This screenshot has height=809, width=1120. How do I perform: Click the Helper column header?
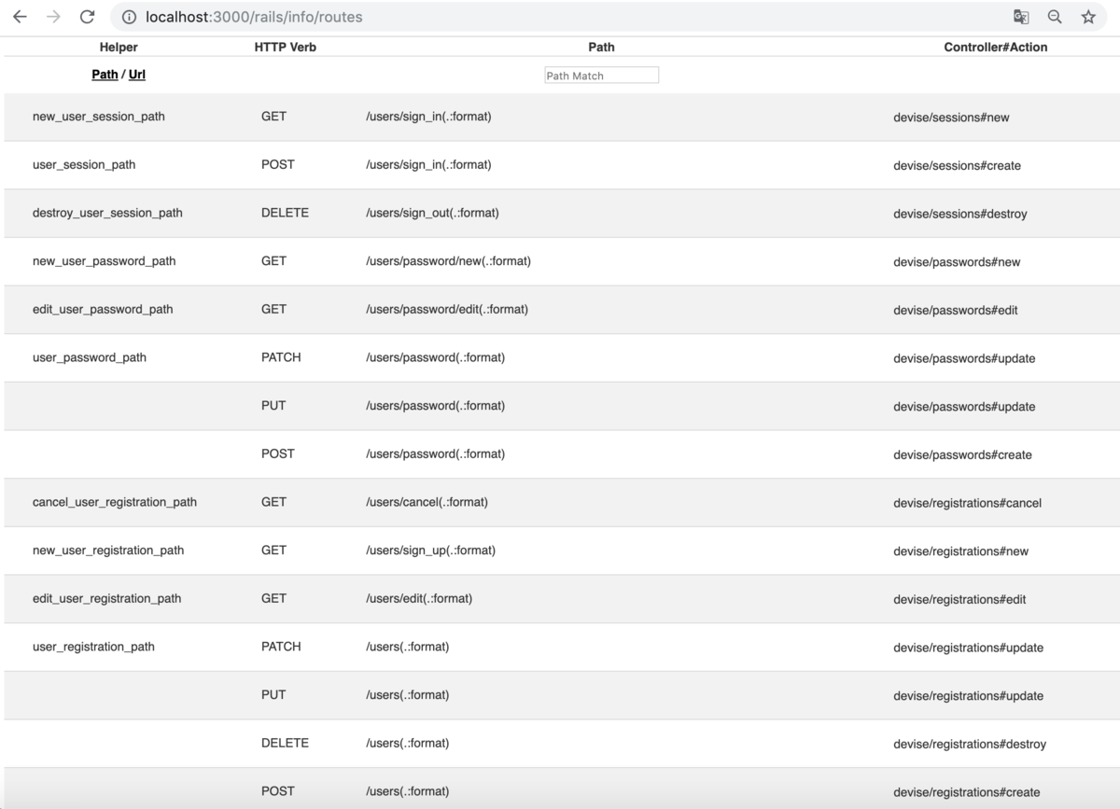pos(119,47)
